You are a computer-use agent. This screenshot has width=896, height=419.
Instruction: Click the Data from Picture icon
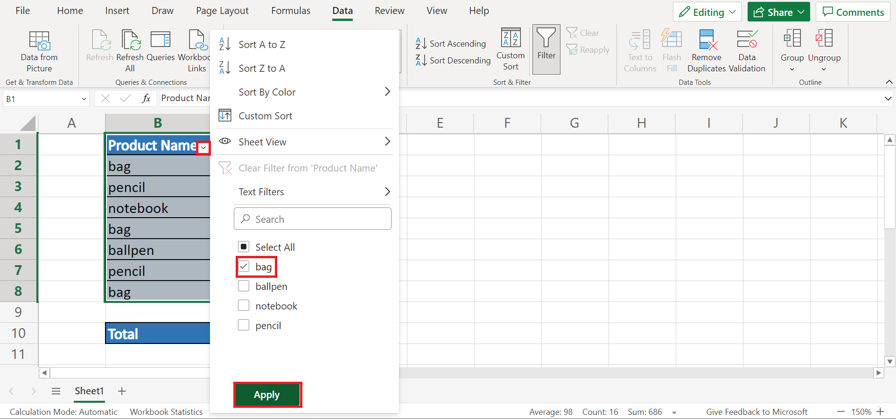[39, 41]
